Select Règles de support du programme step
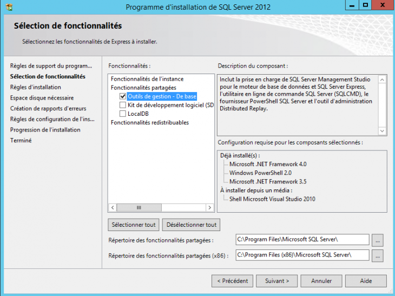This screenshot has height=296, width=395. tap(51, 66)
